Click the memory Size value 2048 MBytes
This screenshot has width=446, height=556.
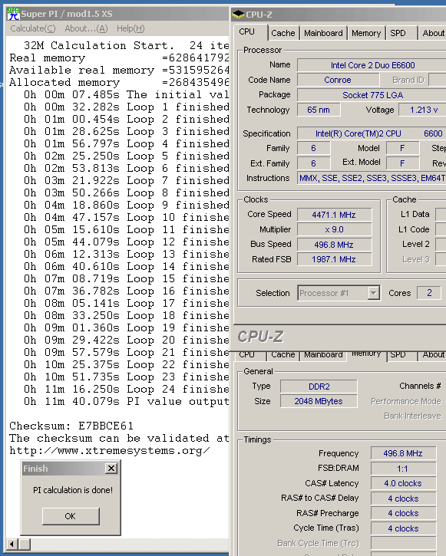pyautogui.click(x=319, y=401)
